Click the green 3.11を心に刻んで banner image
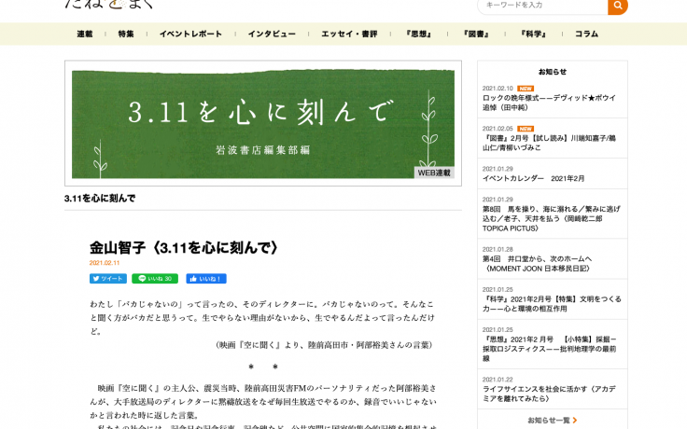This screenshot has width=687, height=429. [x=263, y=123]
